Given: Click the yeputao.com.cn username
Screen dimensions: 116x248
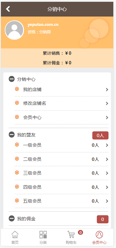Looking at the screenshot, I should pyautogui.click(x=43, y=25).
